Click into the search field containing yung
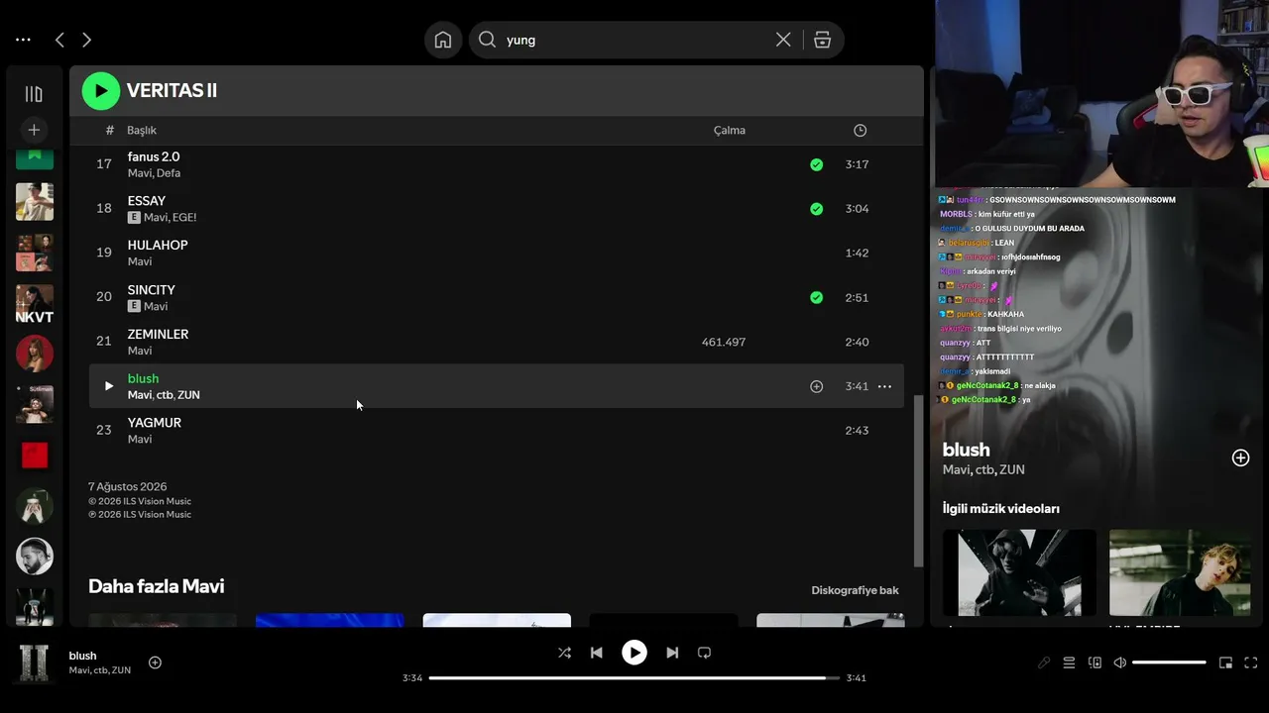Viewport: 1269px width, 713px height. tap(635, 40)
